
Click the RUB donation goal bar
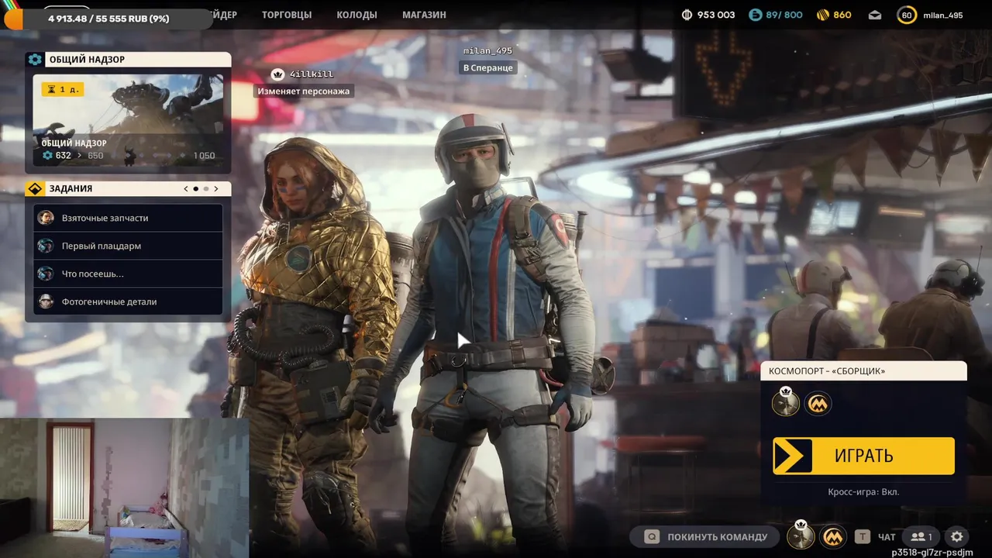[108, 18]
